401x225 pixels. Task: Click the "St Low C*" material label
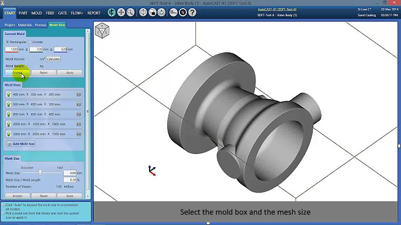tap(364, 9)
